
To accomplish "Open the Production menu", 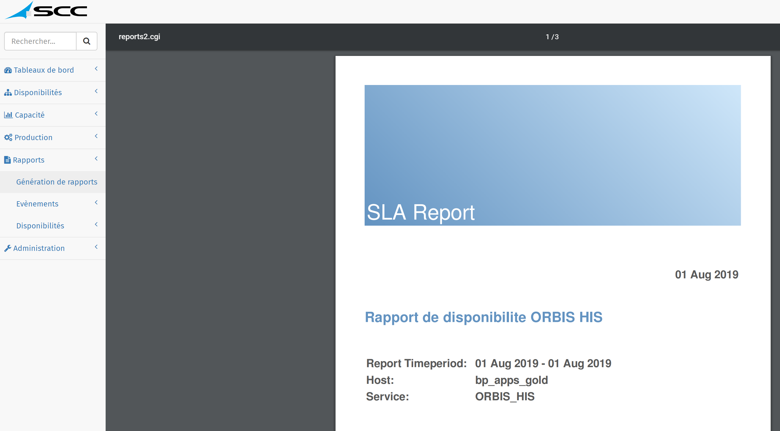I will pyautogui.click(x=34, y=137).
